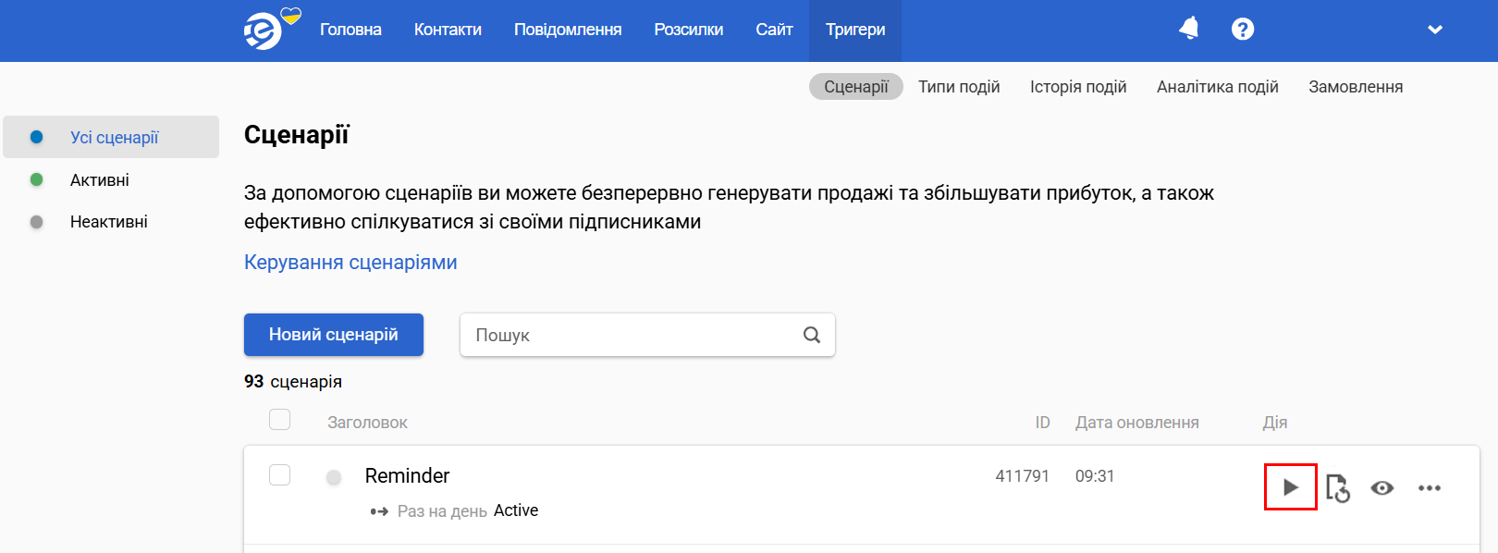
Task: Filter by Неактивні scenarios
Action: (109, 222)
